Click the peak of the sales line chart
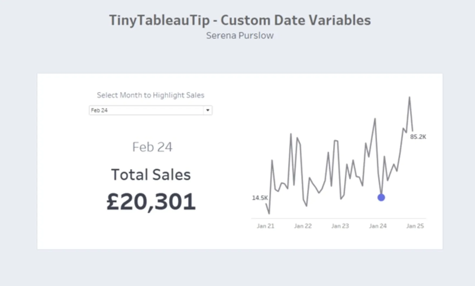This screenshot has width=475, height=286. click(x=410, y=97)
